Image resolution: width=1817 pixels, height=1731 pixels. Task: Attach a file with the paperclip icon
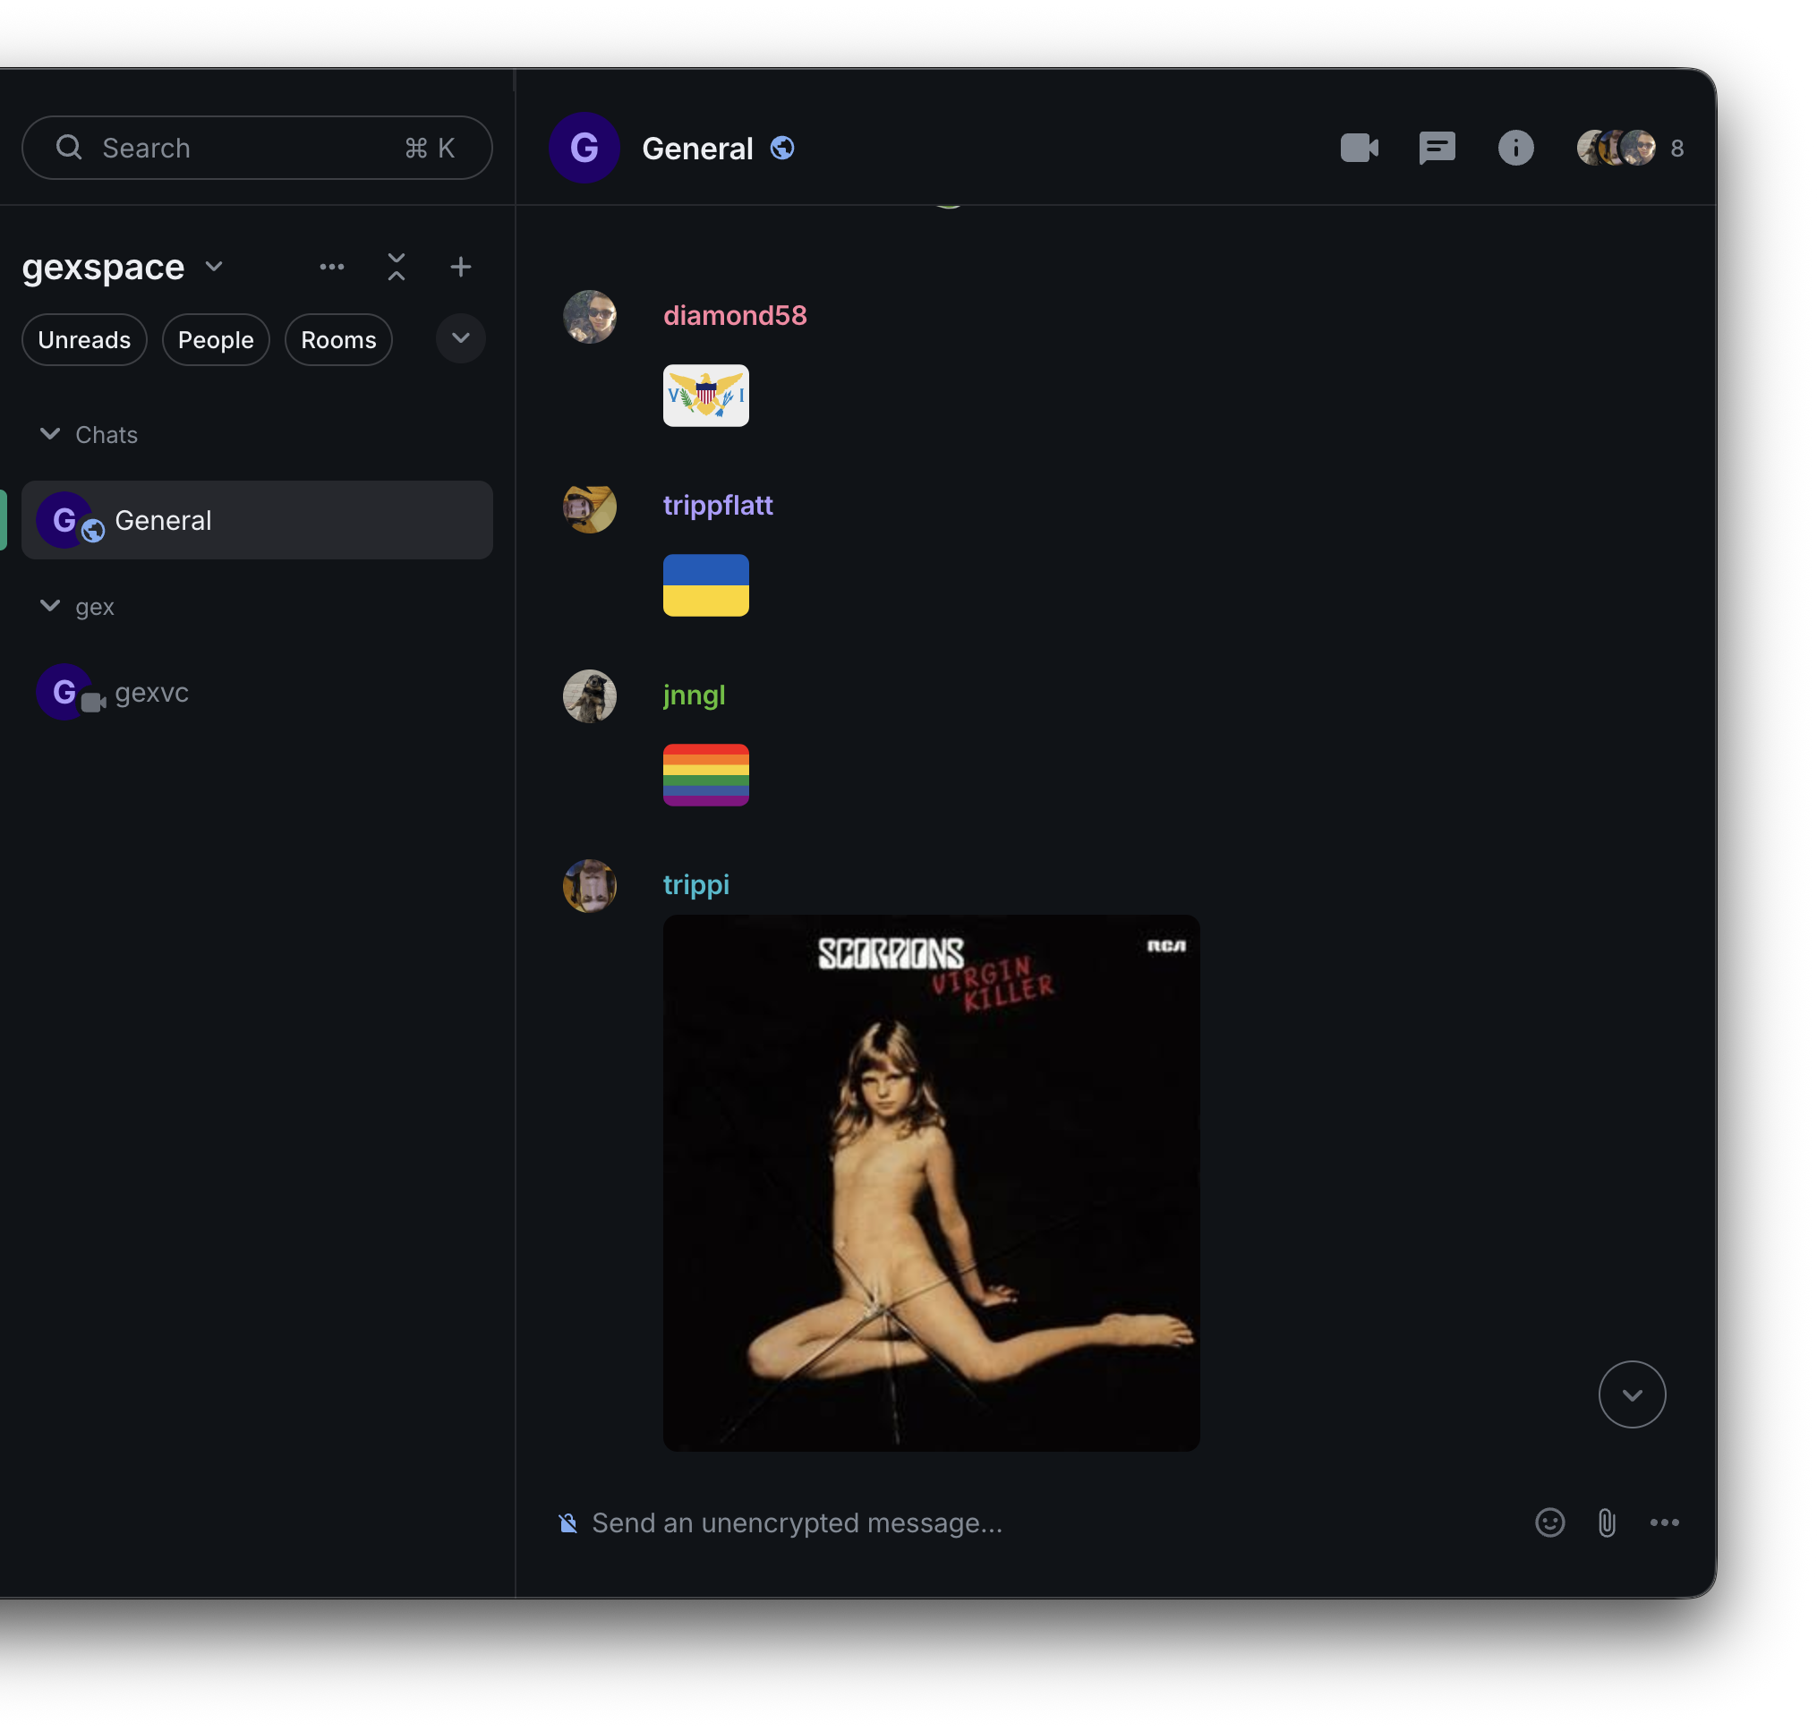1606,1522
